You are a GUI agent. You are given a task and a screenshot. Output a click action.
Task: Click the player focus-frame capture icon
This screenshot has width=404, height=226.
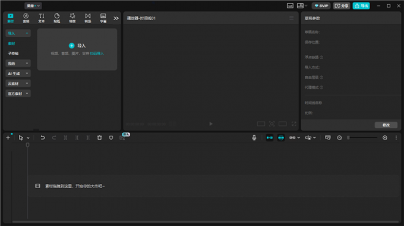(x=272, y=124)
